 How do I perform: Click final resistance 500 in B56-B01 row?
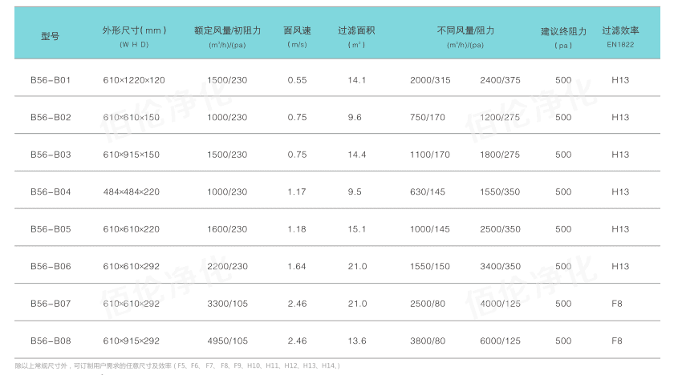(x=563, y=80)
